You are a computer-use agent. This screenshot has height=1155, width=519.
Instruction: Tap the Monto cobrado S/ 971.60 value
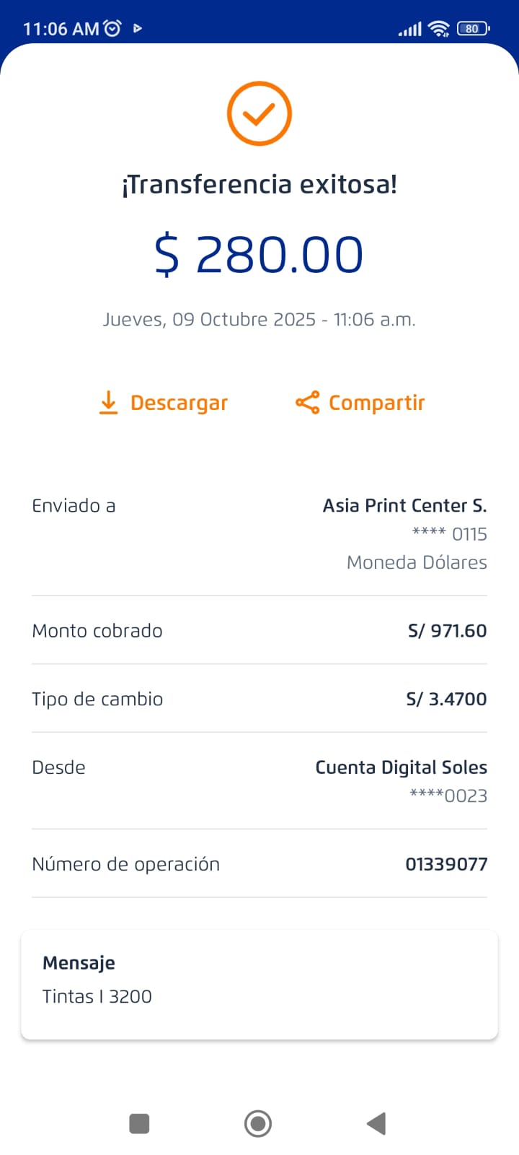pyautogui.click(x=447, y=631)
